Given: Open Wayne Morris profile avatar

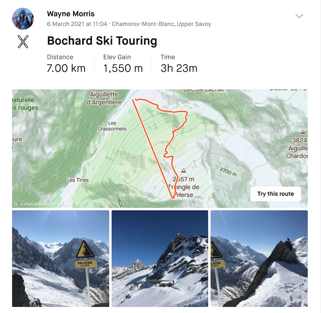Looking at the screenshot, I should [23, 19].
